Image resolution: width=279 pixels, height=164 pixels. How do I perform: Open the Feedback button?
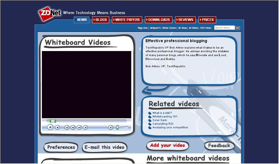(219, 146)
